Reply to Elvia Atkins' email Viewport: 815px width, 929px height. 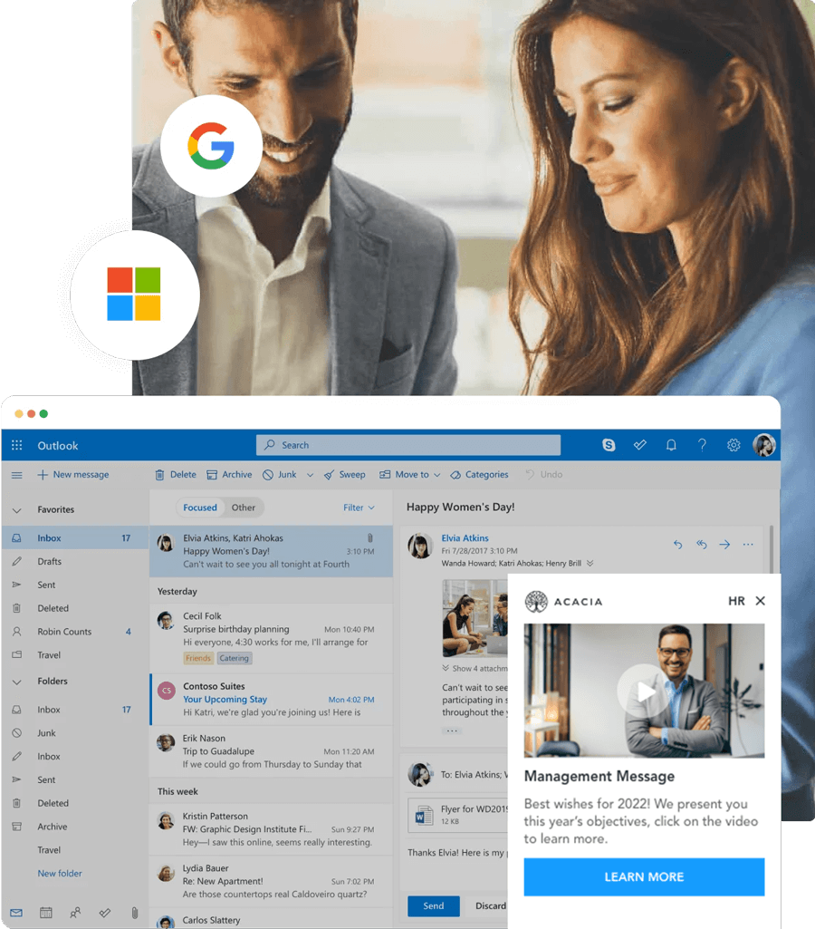[x=677, y=545]
